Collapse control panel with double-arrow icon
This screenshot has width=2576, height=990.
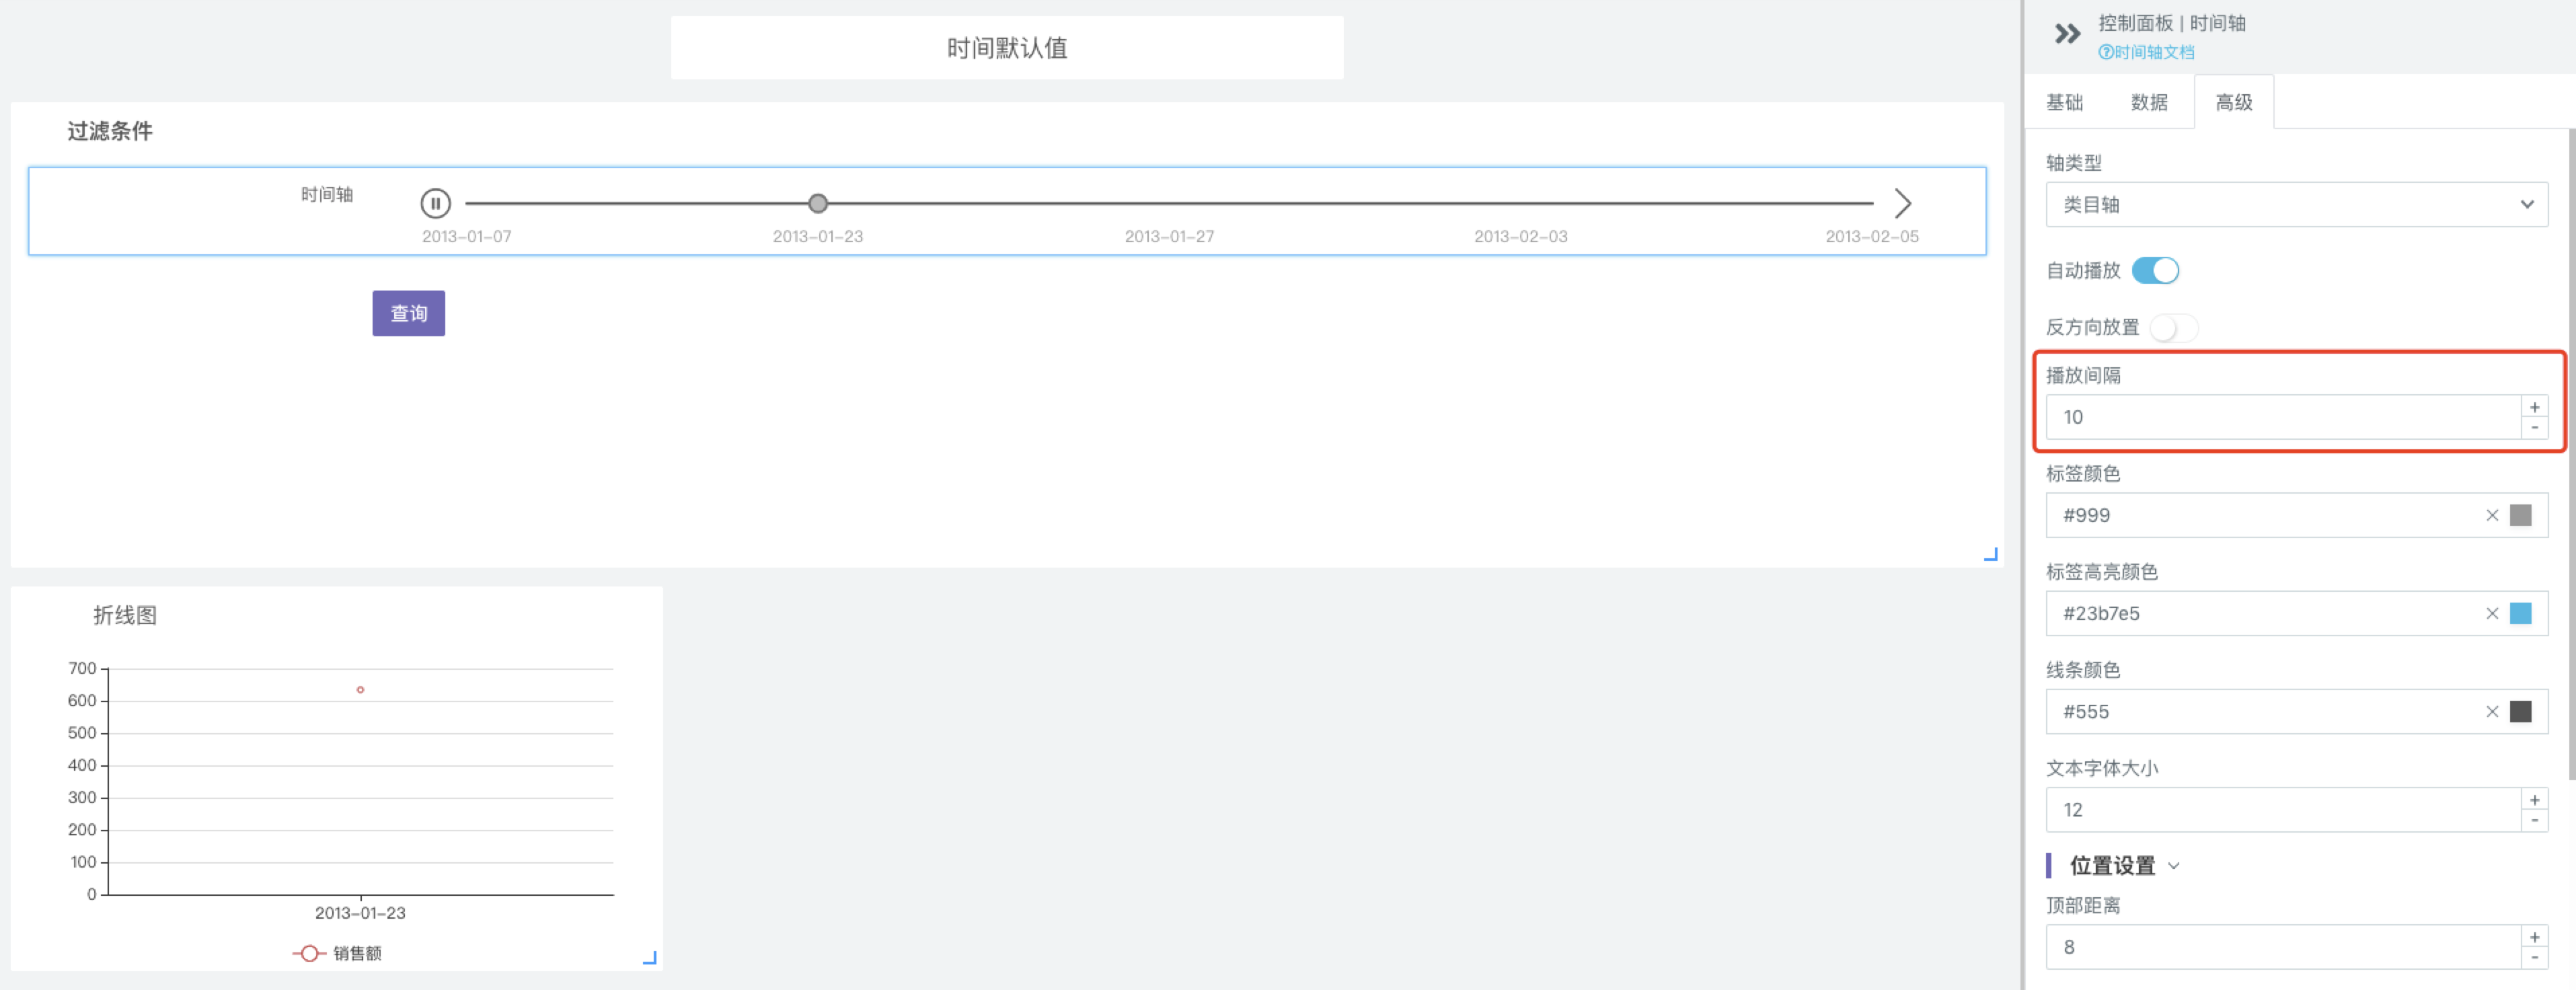[x=2067, y=34]
